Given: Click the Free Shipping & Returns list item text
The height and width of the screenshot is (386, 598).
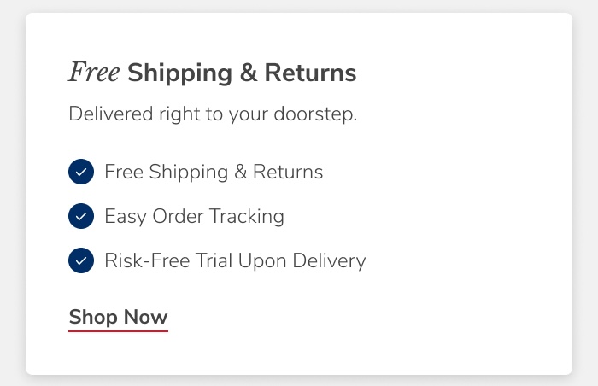Looking at the screenshot, I should [214, 173].
